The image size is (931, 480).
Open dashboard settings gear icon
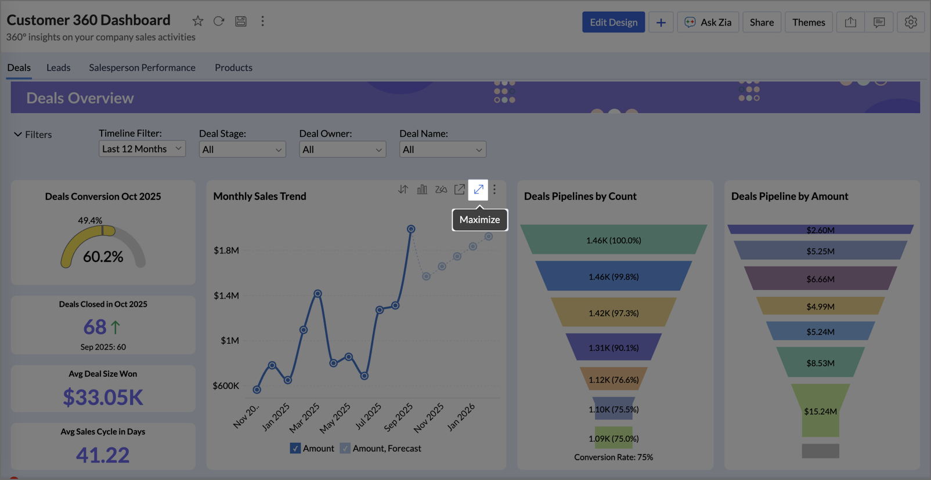[x=910, y=23]
